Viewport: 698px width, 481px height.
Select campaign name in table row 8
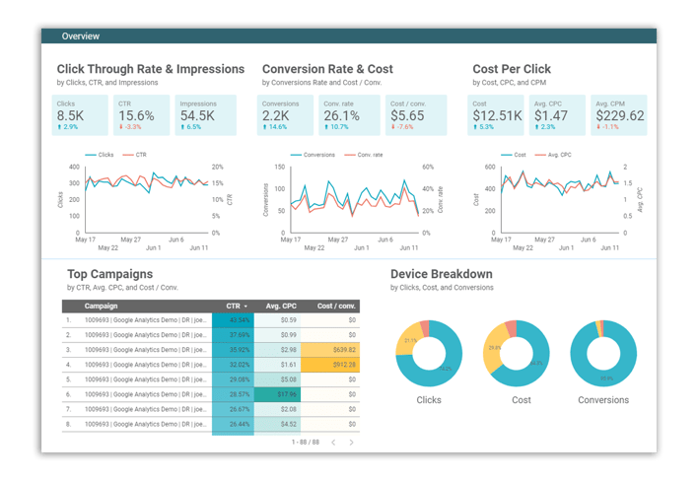pos(146,425)
